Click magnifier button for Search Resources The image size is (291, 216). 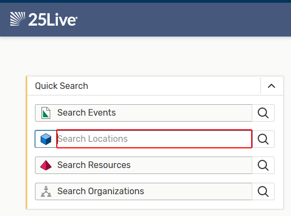pos(263,165)
